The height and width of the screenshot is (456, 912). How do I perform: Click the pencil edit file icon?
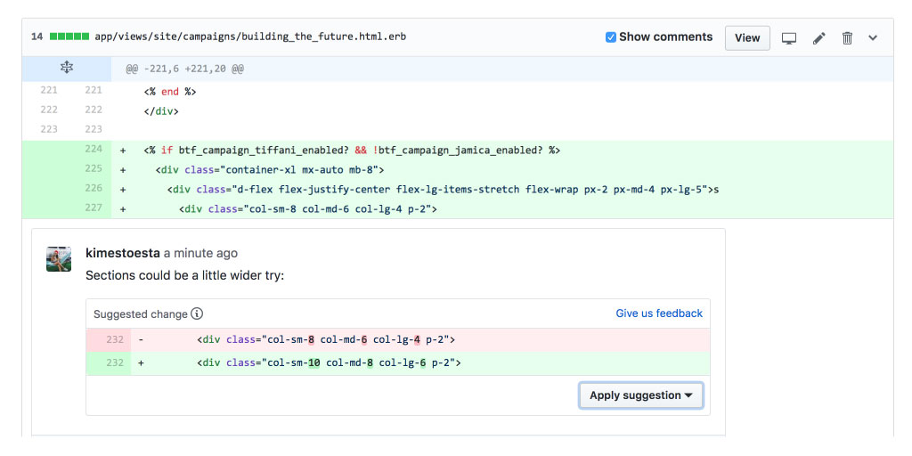818,38
